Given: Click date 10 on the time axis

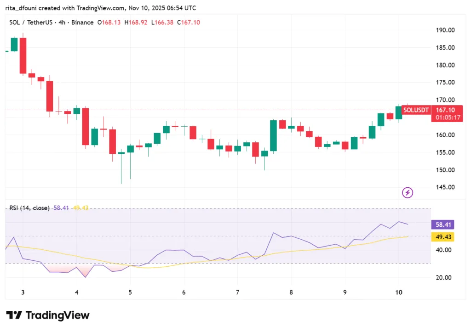Looking at the screenshot, I should coord(398,292).
